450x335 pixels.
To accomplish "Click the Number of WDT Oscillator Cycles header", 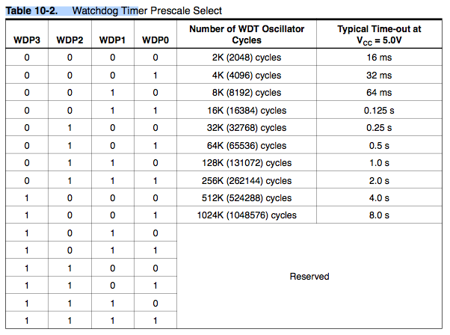I will [x=246, y=34].
